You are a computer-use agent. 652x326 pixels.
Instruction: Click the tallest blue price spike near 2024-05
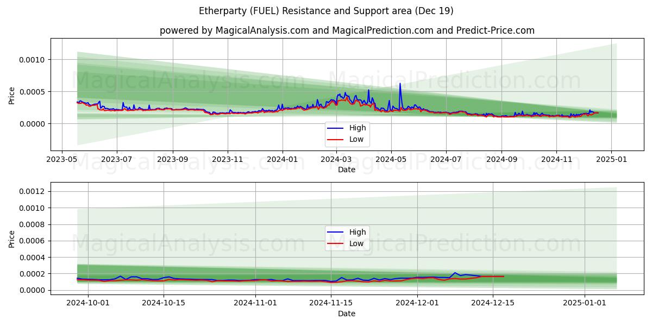[x=400, y=84]
